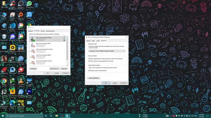Click Properties button in Sound window
Image resolution: width=211 pixels, height=118 pixels.
point(64,69)
